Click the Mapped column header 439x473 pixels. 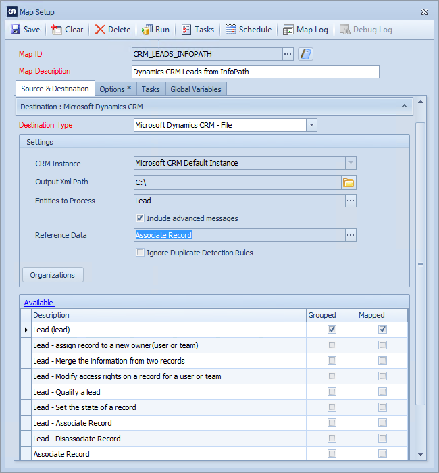(382, 315)
